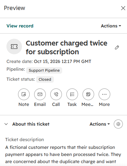Click the ticket icon avatar
Viewport: 127px width, 166px height.
[14, 47]
